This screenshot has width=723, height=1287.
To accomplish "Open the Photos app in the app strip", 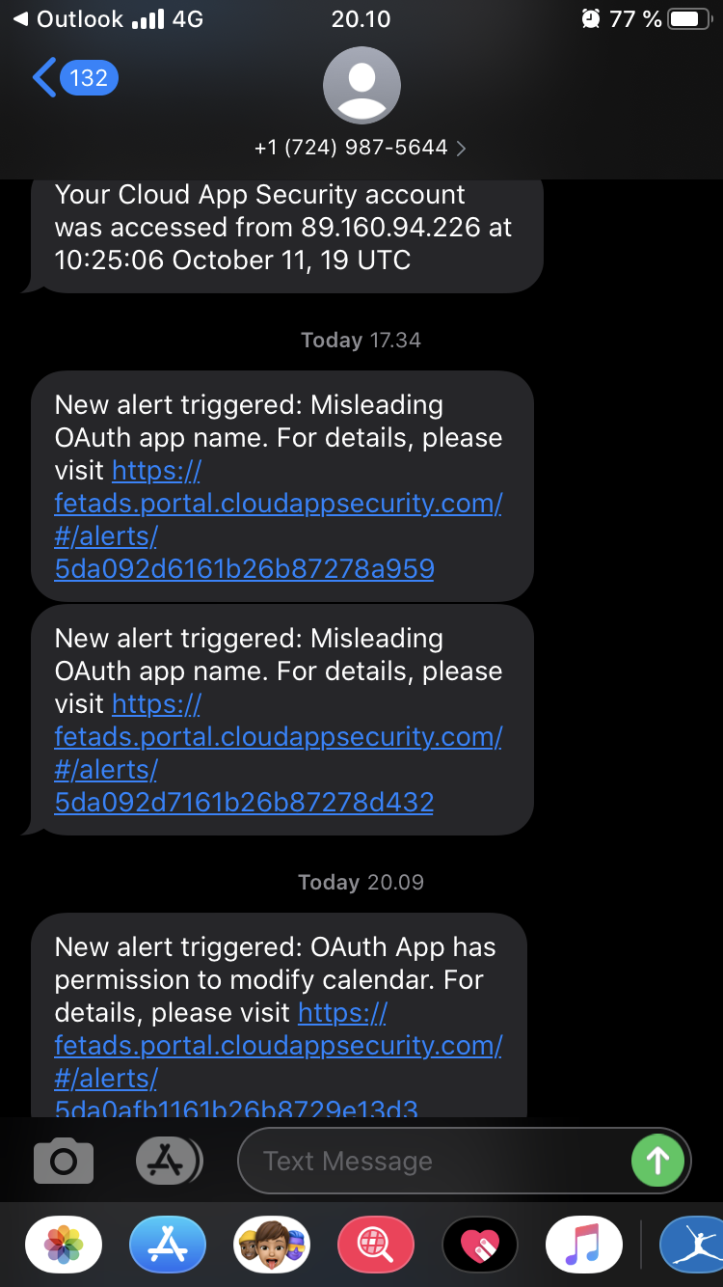I will [64, 1245].
